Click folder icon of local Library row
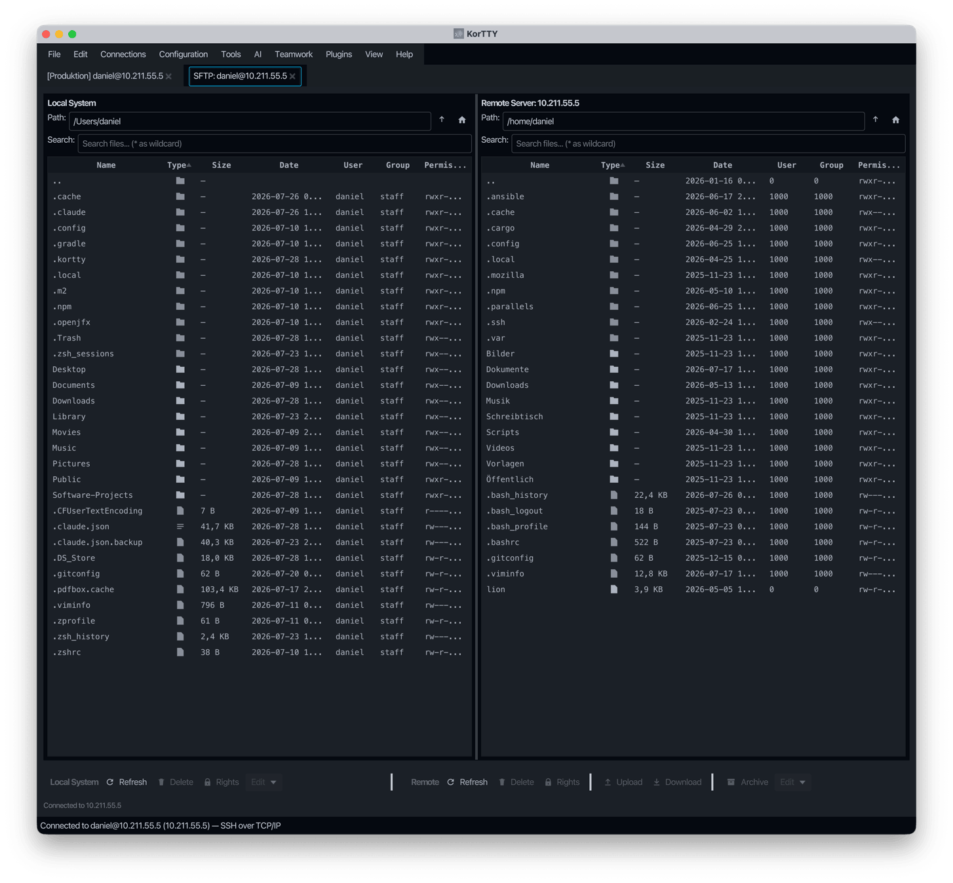 tap(180, 417)
